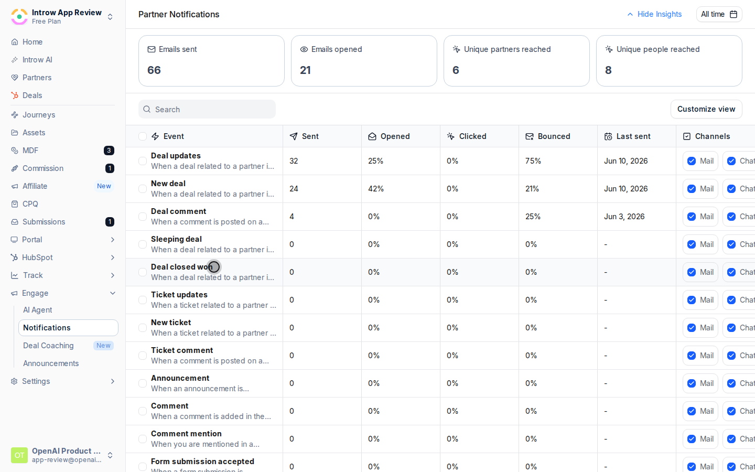
Task: Click the Introw AI sparkle icon
Action: 15,60
